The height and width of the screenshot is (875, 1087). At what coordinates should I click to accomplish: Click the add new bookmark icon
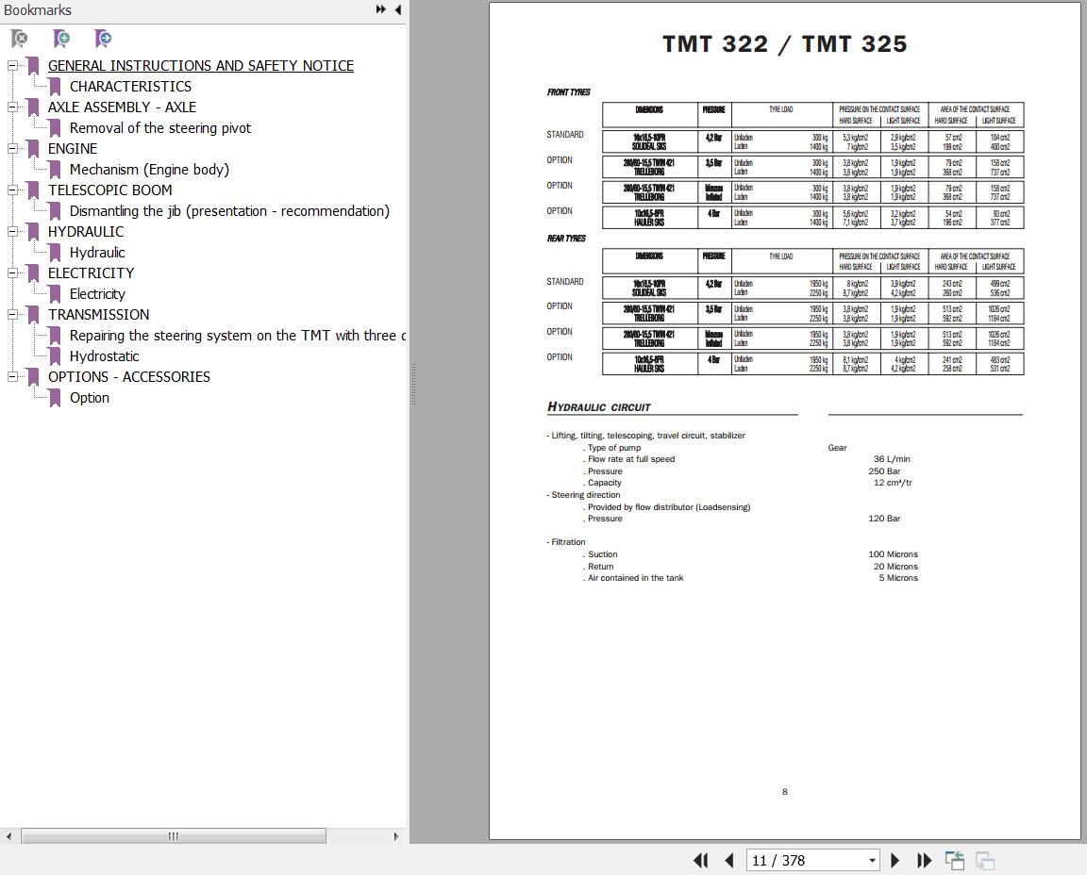click(x=61, y=38)
